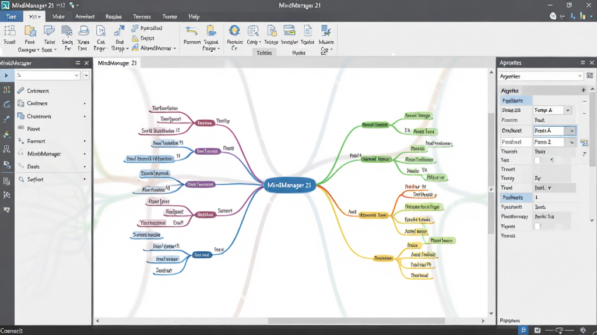Click the 'Pent Garager' folder icon in ribbon

(x=30, y=31)
